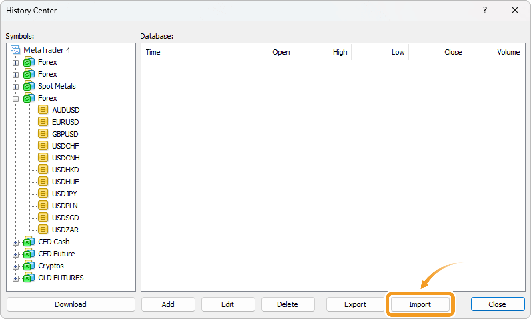Click the Cryptos folder icon
531x319 pixels.
click(x=29, y=266)
